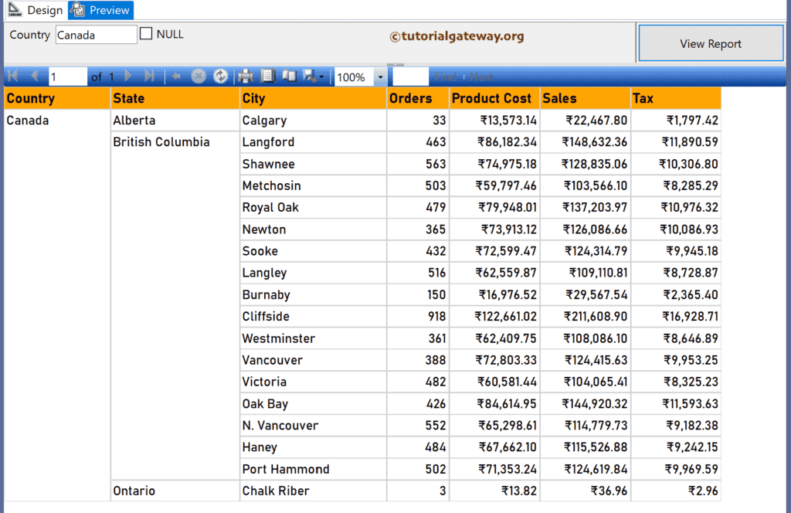Go to the next page
This screenshot has height=513, width=791.
tap(128, 76)
